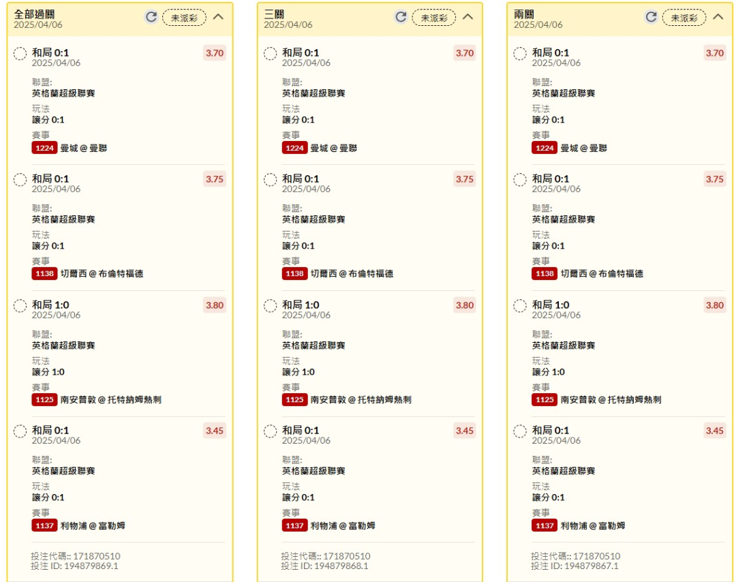The image size is (736, 582).
Task: Click 未派彩 status badge on 兩關
Action: click(684, 18)
